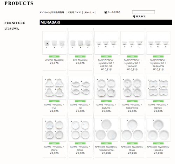Open the About us menu item
The image size is (175, 164).
click(89, 12)
